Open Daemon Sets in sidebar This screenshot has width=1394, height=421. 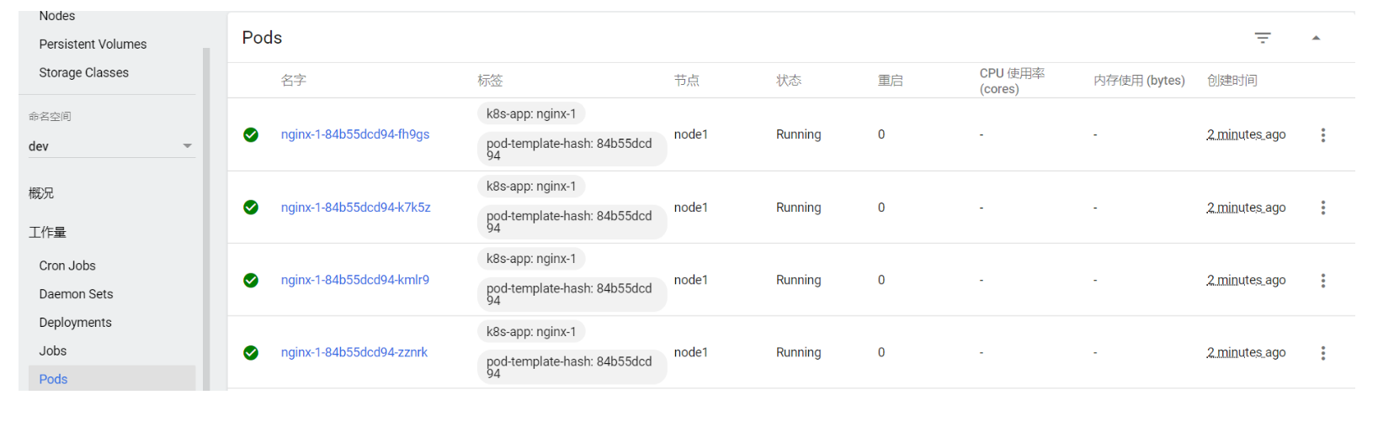76,294
